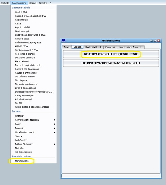Open Voci conto di bilancio
The width and height of the screenshot is (166, 185).
(x=25, y=54)
